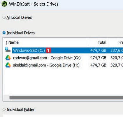Select the All Local Drives option
This screenshot has width=123, height=117.
tap(4, 18)
